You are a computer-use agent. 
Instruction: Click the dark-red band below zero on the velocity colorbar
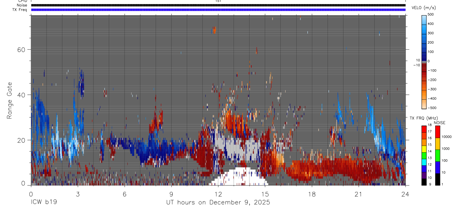pyautogui.click(x=424, y=67)
